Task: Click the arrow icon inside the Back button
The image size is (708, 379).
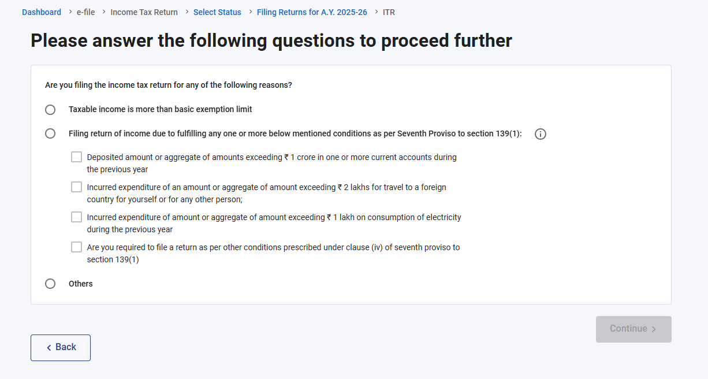Action: point(49,348)
